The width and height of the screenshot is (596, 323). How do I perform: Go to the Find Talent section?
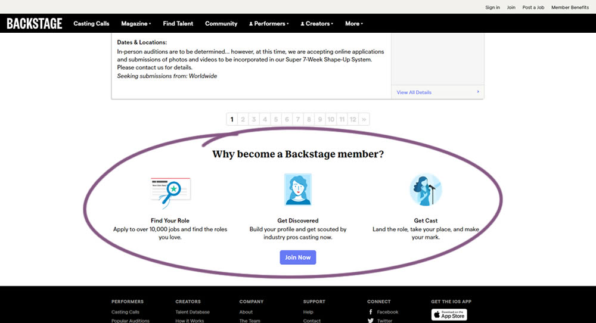(x=178, y=24)
